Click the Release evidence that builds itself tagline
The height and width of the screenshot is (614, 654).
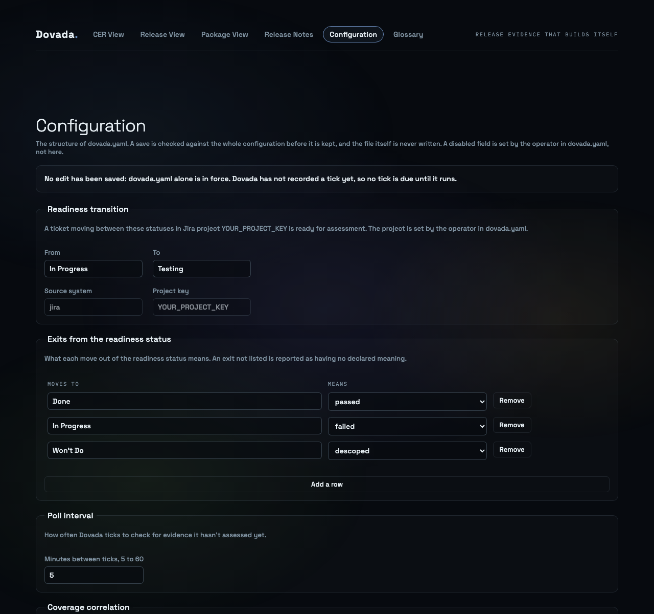tap(547, 35)
